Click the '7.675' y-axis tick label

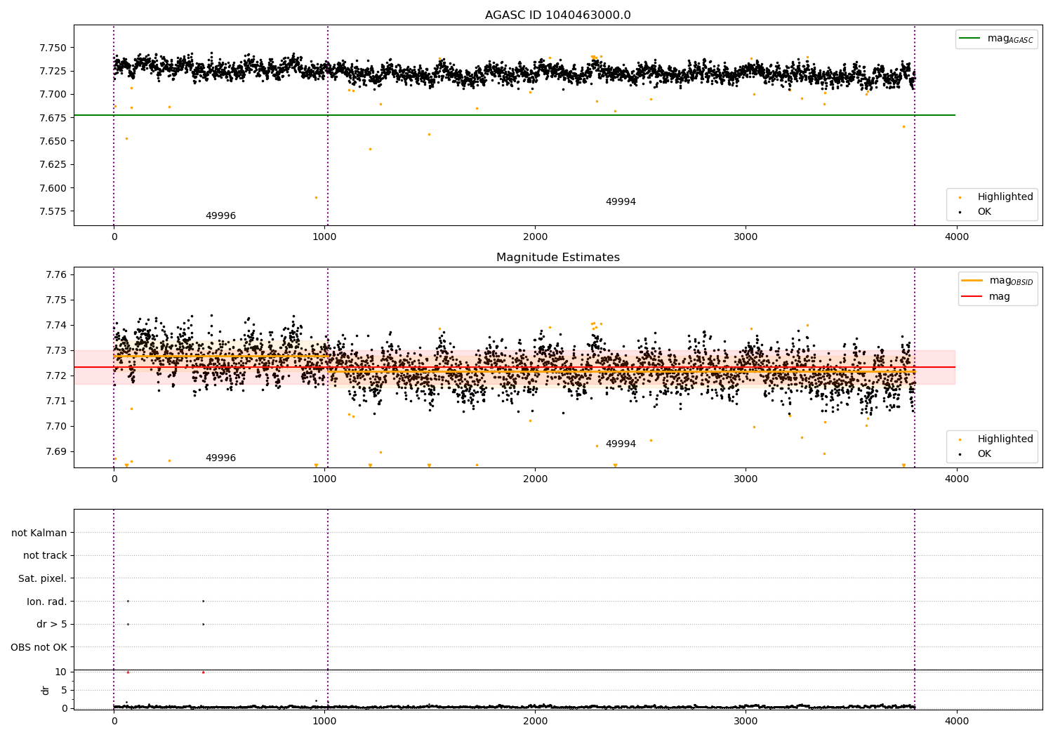point(53,118)
